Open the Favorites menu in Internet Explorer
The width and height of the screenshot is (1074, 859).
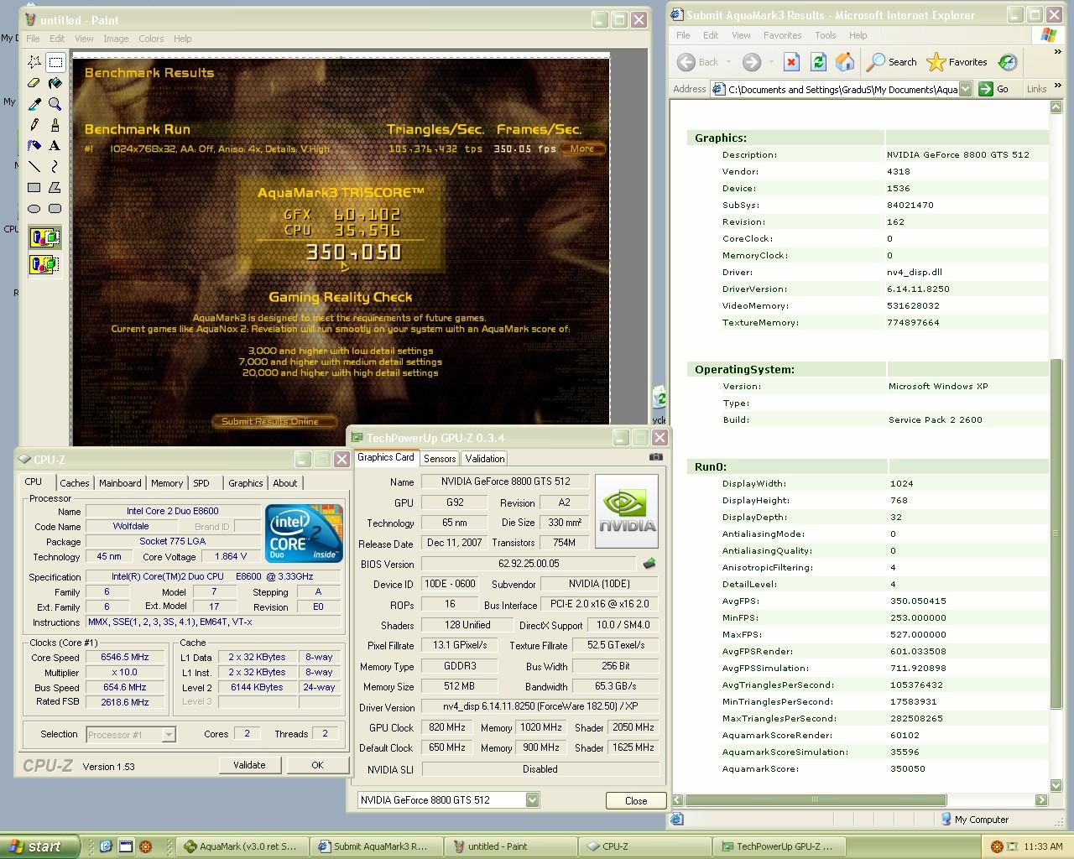(782, 35)
